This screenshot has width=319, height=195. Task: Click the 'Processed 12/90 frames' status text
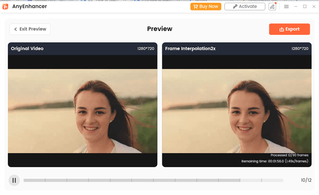(289, 155)
